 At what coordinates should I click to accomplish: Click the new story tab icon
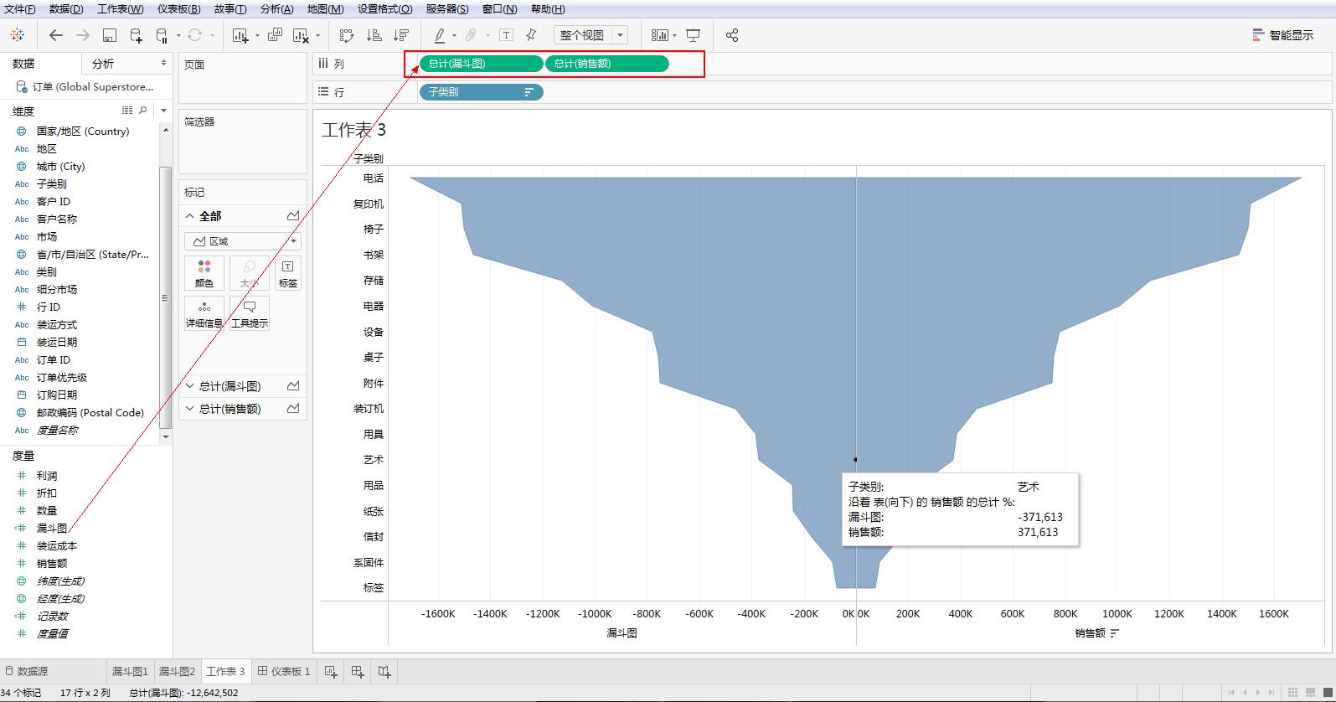(384, 671)
